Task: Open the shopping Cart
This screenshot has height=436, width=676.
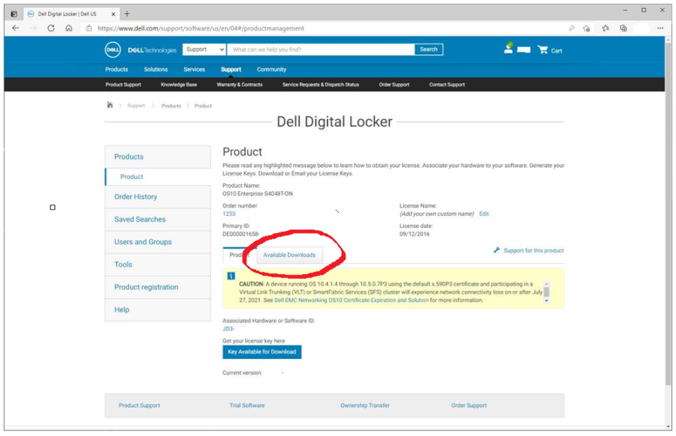Action: click(550, 50)
